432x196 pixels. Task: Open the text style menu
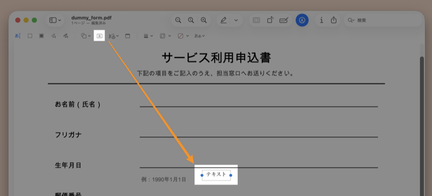click(199, 36)
